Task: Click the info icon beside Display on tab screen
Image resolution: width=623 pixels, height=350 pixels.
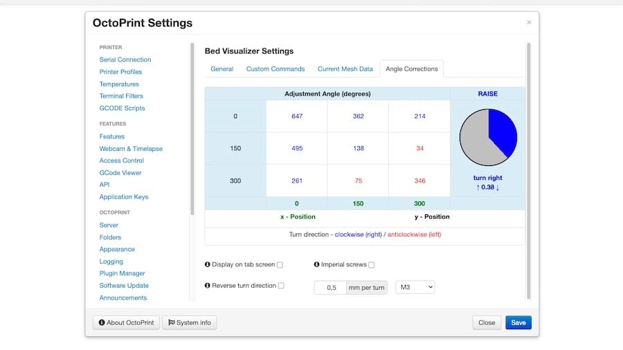Action: coord(208,265)
